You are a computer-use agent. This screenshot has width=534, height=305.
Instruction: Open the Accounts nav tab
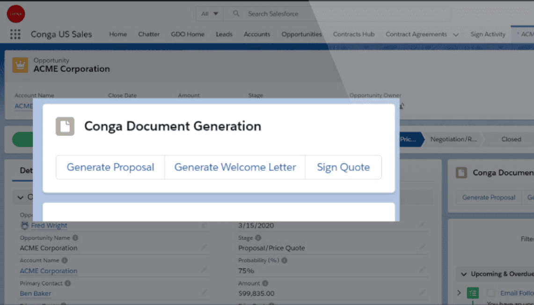(x=257, y=34)
